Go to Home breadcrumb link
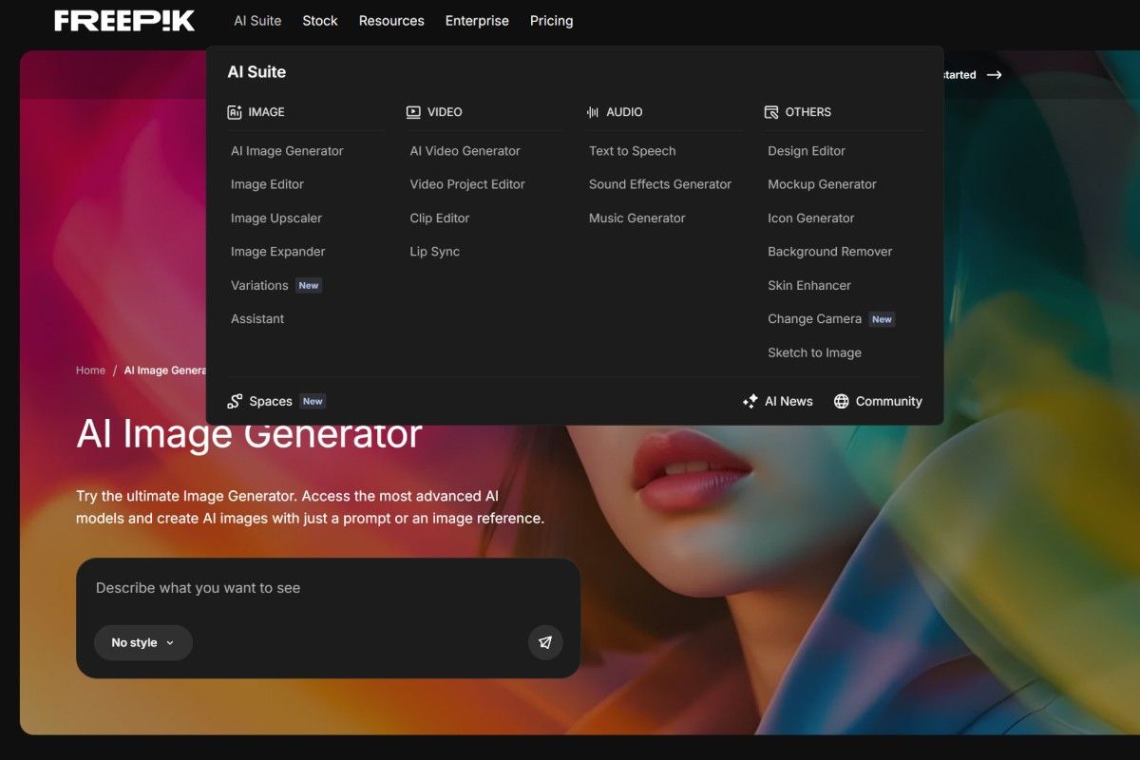1140x760 pixels. (90, 370)
